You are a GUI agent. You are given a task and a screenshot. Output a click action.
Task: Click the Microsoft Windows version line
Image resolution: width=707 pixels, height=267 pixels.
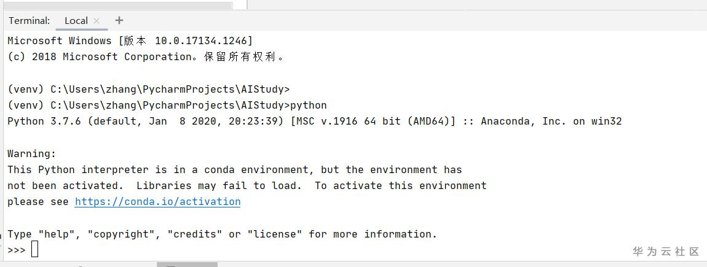click(x=130, y=41)
